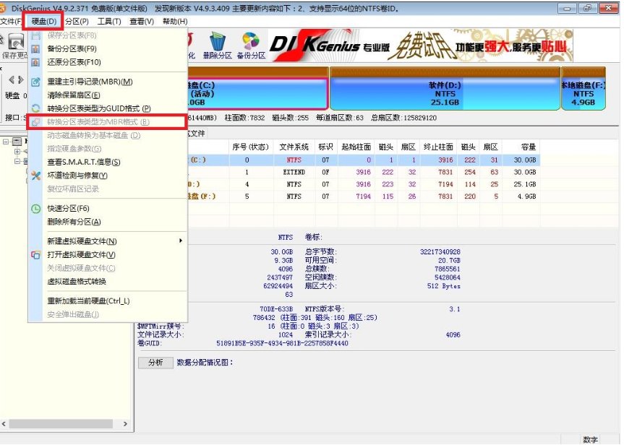Click the left arrow of the horizontal scrollbar
The height and width of the screenshot is (445, 624).
point(4,424)
